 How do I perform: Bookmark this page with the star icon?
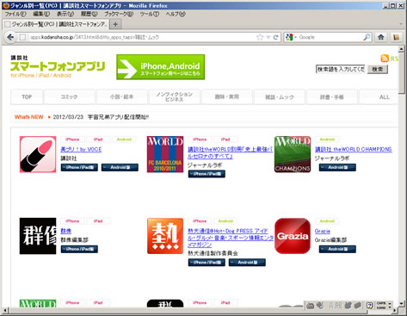[x=260, y=37]
